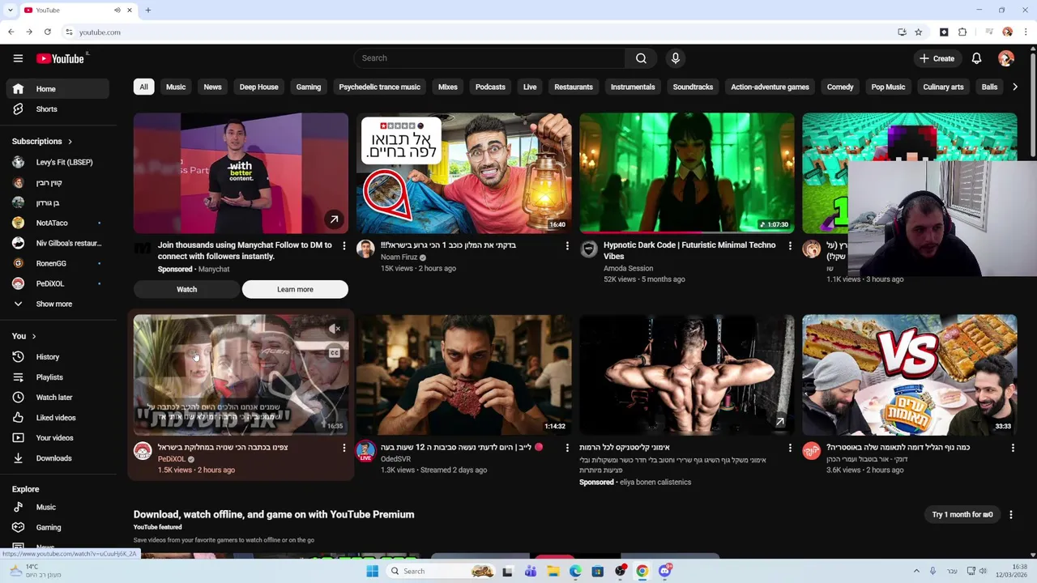Bookmark page with star icon

918,32
